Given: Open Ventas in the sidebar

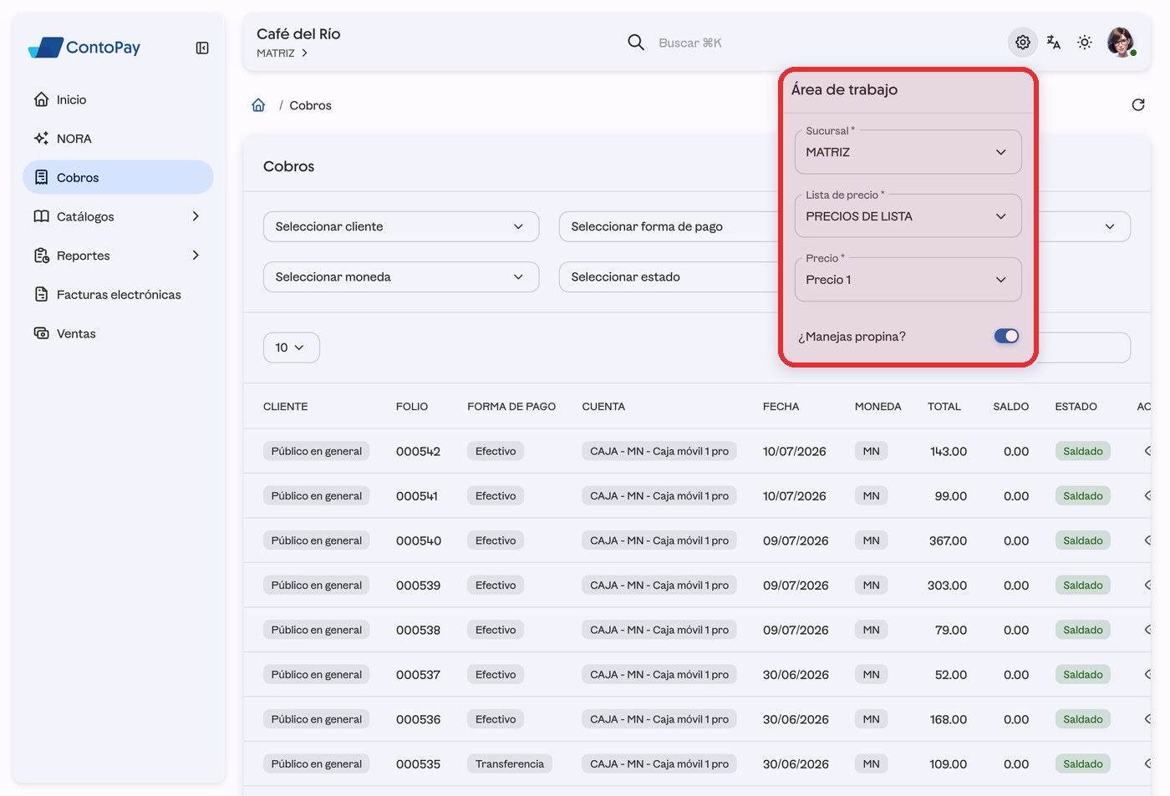Looking at the screenshot, I should (x=119, y=333).
